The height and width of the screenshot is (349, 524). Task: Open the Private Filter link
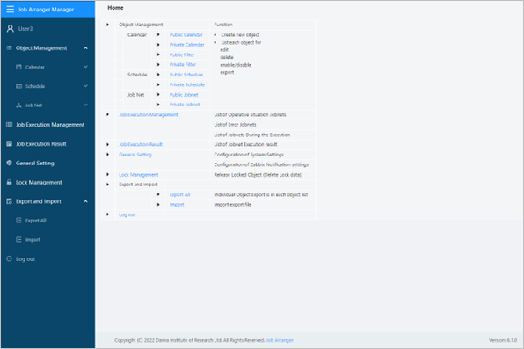pos(183,64)
